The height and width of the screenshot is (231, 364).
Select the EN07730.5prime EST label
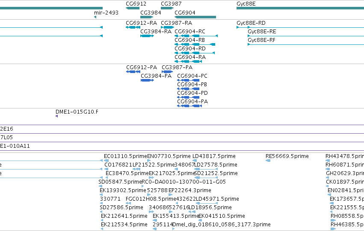tap(169, 156)
